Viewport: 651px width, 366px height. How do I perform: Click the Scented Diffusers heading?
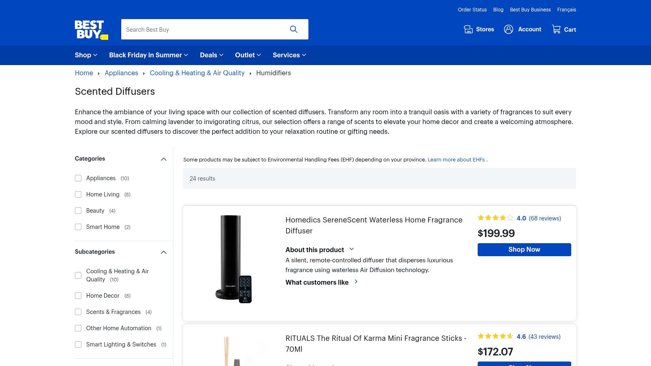115,91
